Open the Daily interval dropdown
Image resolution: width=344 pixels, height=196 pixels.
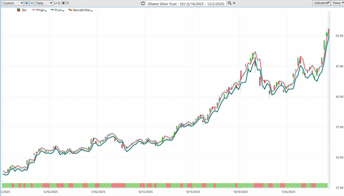(44, 3)
